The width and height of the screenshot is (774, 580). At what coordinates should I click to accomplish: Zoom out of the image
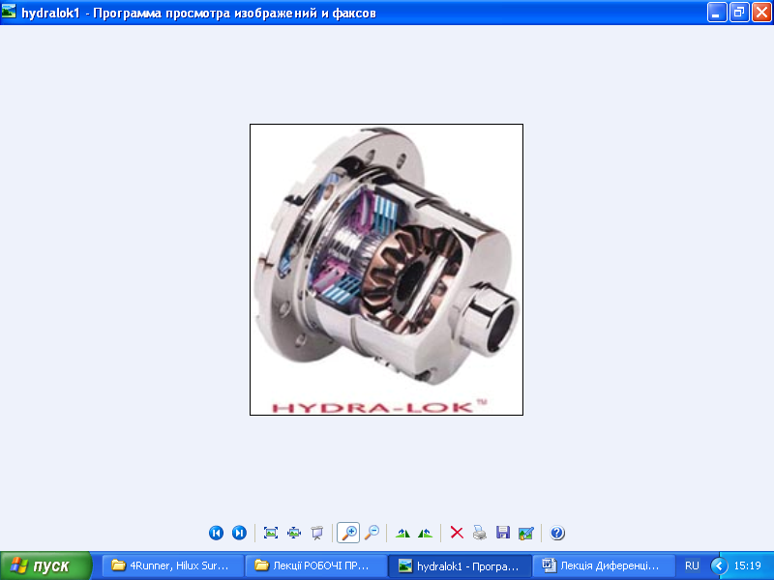[x=372, y=533]
